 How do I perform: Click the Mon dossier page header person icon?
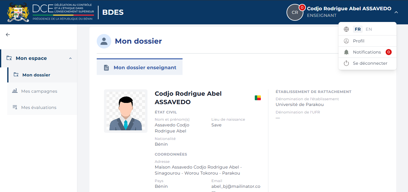point(104,41)
